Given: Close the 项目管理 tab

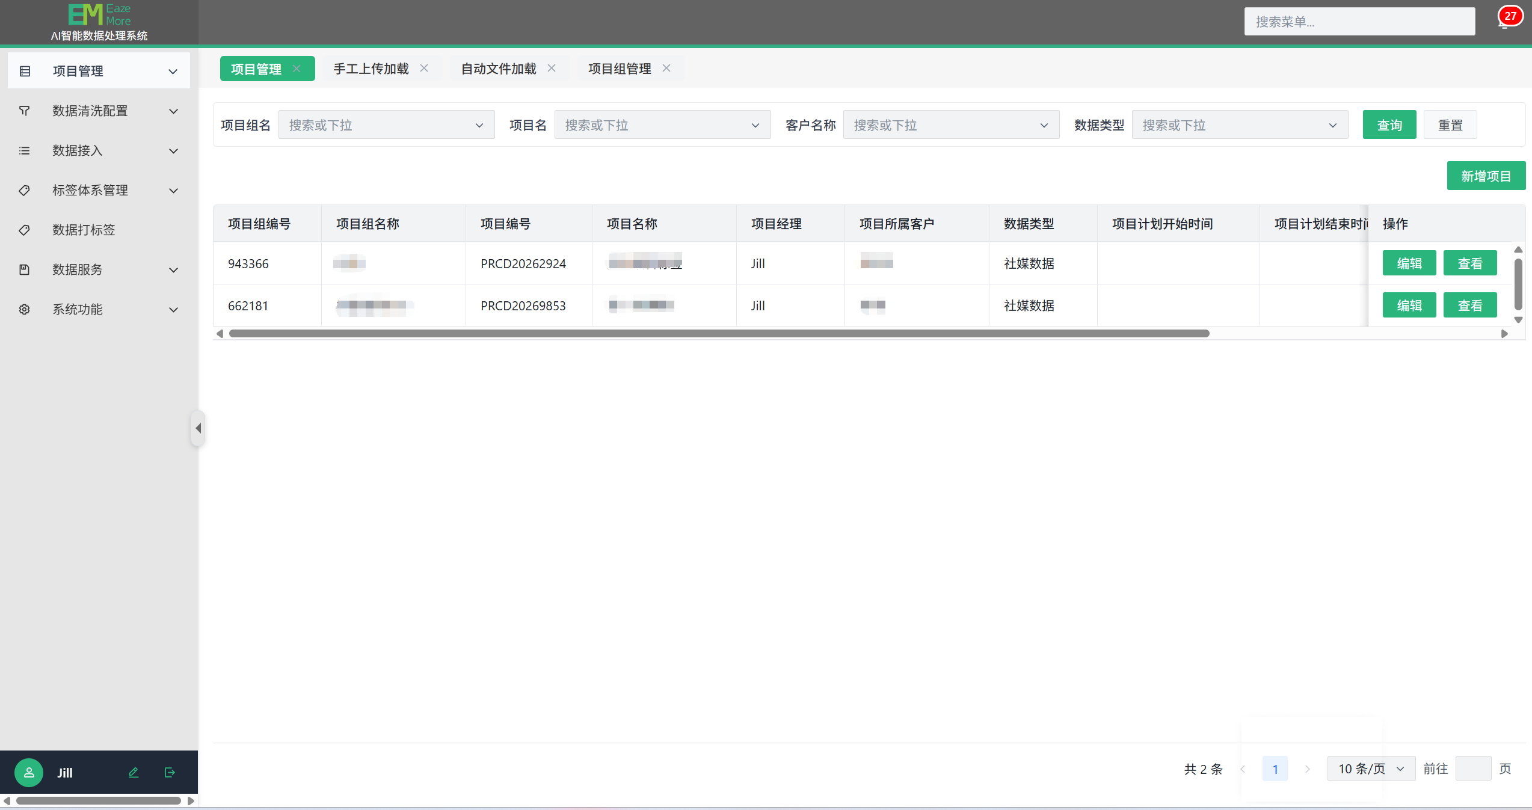Looking at the screenshot, I should coord(297,69).
